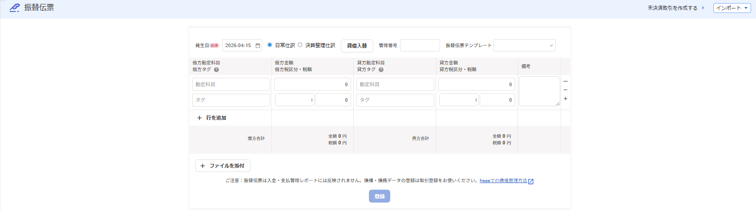The width and height of the screenshot is (756, 211).
Task: Focus the 借方 タグ field
Action: [231, 100]
